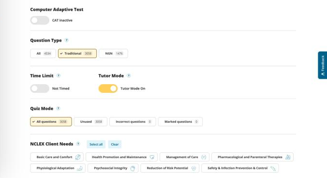
Task: Click the Select all button
Action: pos(96,144)
